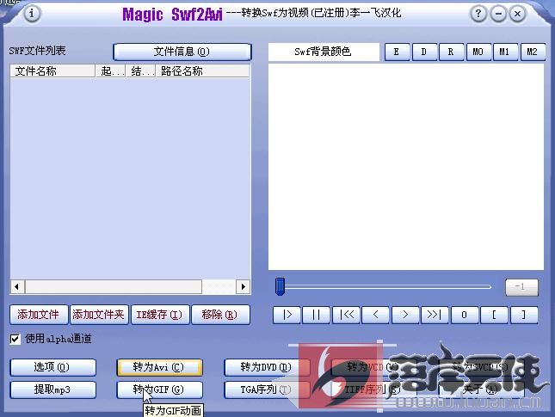Set end mark with ] button

pos(524,315)
